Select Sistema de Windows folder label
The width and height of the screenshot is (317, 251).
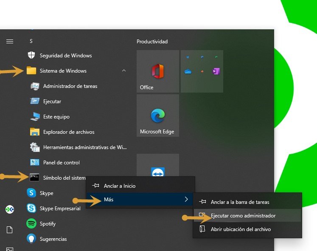point(63,71)
